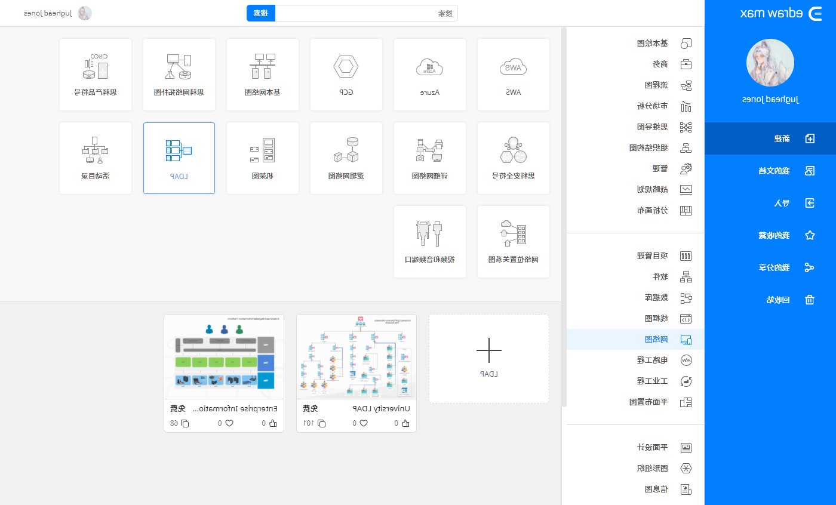Select the 分析画布 category
The image size is (836, 505).
(x=635, y=210)
